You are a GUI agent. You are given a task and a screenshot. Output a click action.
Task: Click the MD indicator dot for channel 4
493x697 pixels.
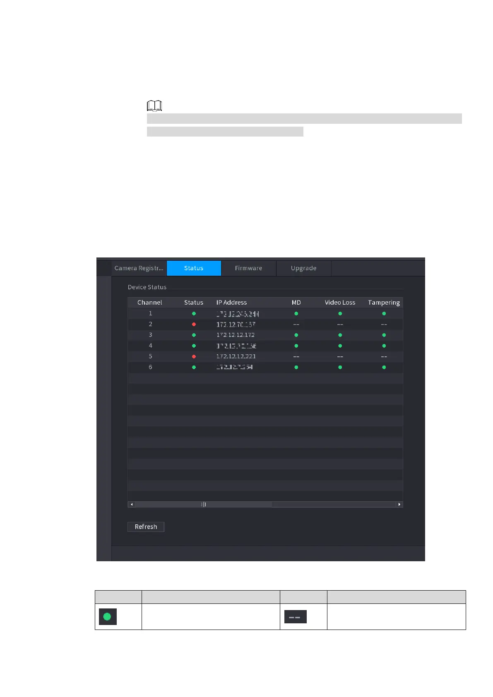tap(296, 346)
